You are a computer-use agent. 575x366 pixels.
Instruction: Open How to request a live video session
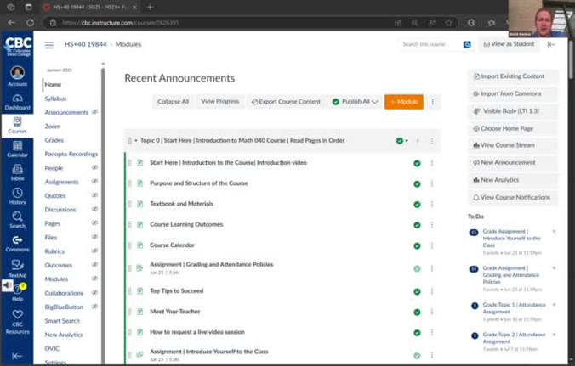(197, 332)
